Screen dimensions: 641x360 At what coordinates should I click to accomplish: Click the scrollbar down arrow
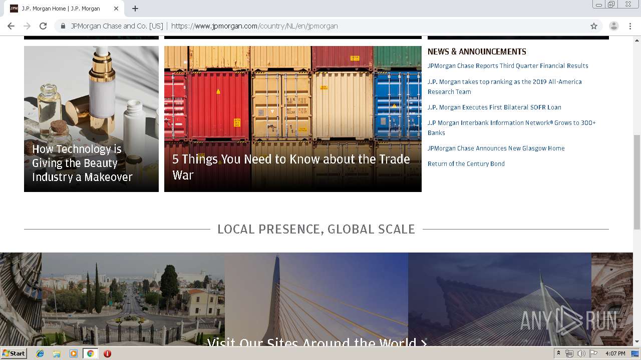pyautogui.click(x=637, y=342)
